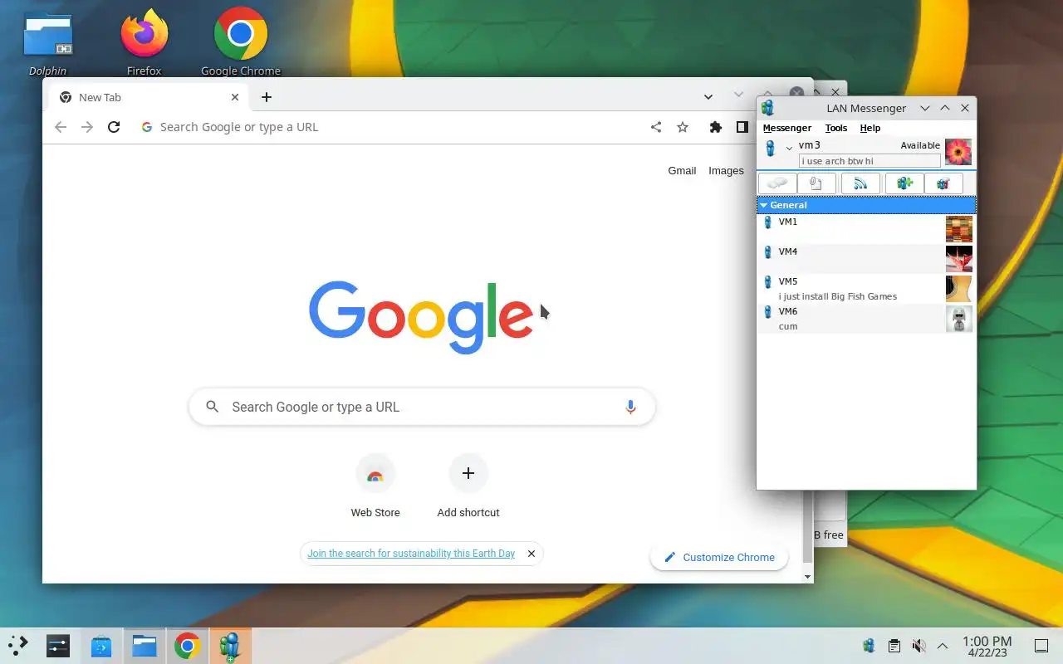Go back in Chrome

point(60,127)
